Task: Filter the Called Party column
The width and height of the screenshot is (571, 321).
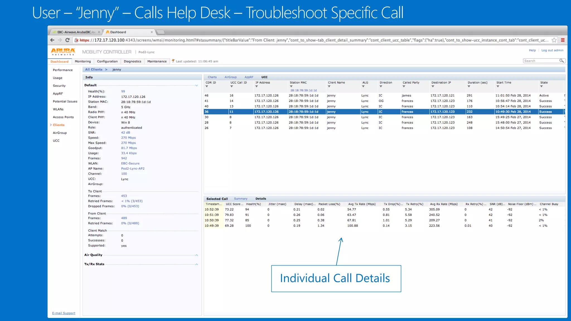Action: pos(404,86)
